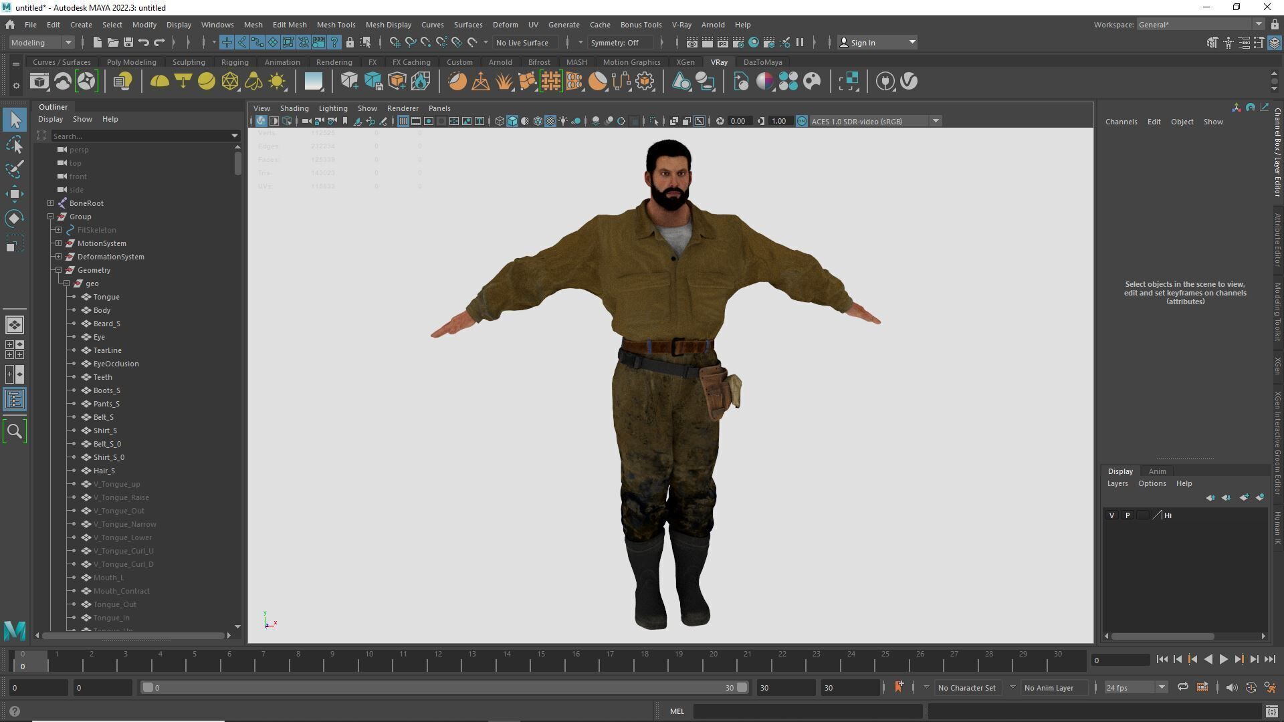Switch to the Arnold shelf tab
Image resolution: width=1284 pixels, height=722 pixels.
click(x=500, y=62)
